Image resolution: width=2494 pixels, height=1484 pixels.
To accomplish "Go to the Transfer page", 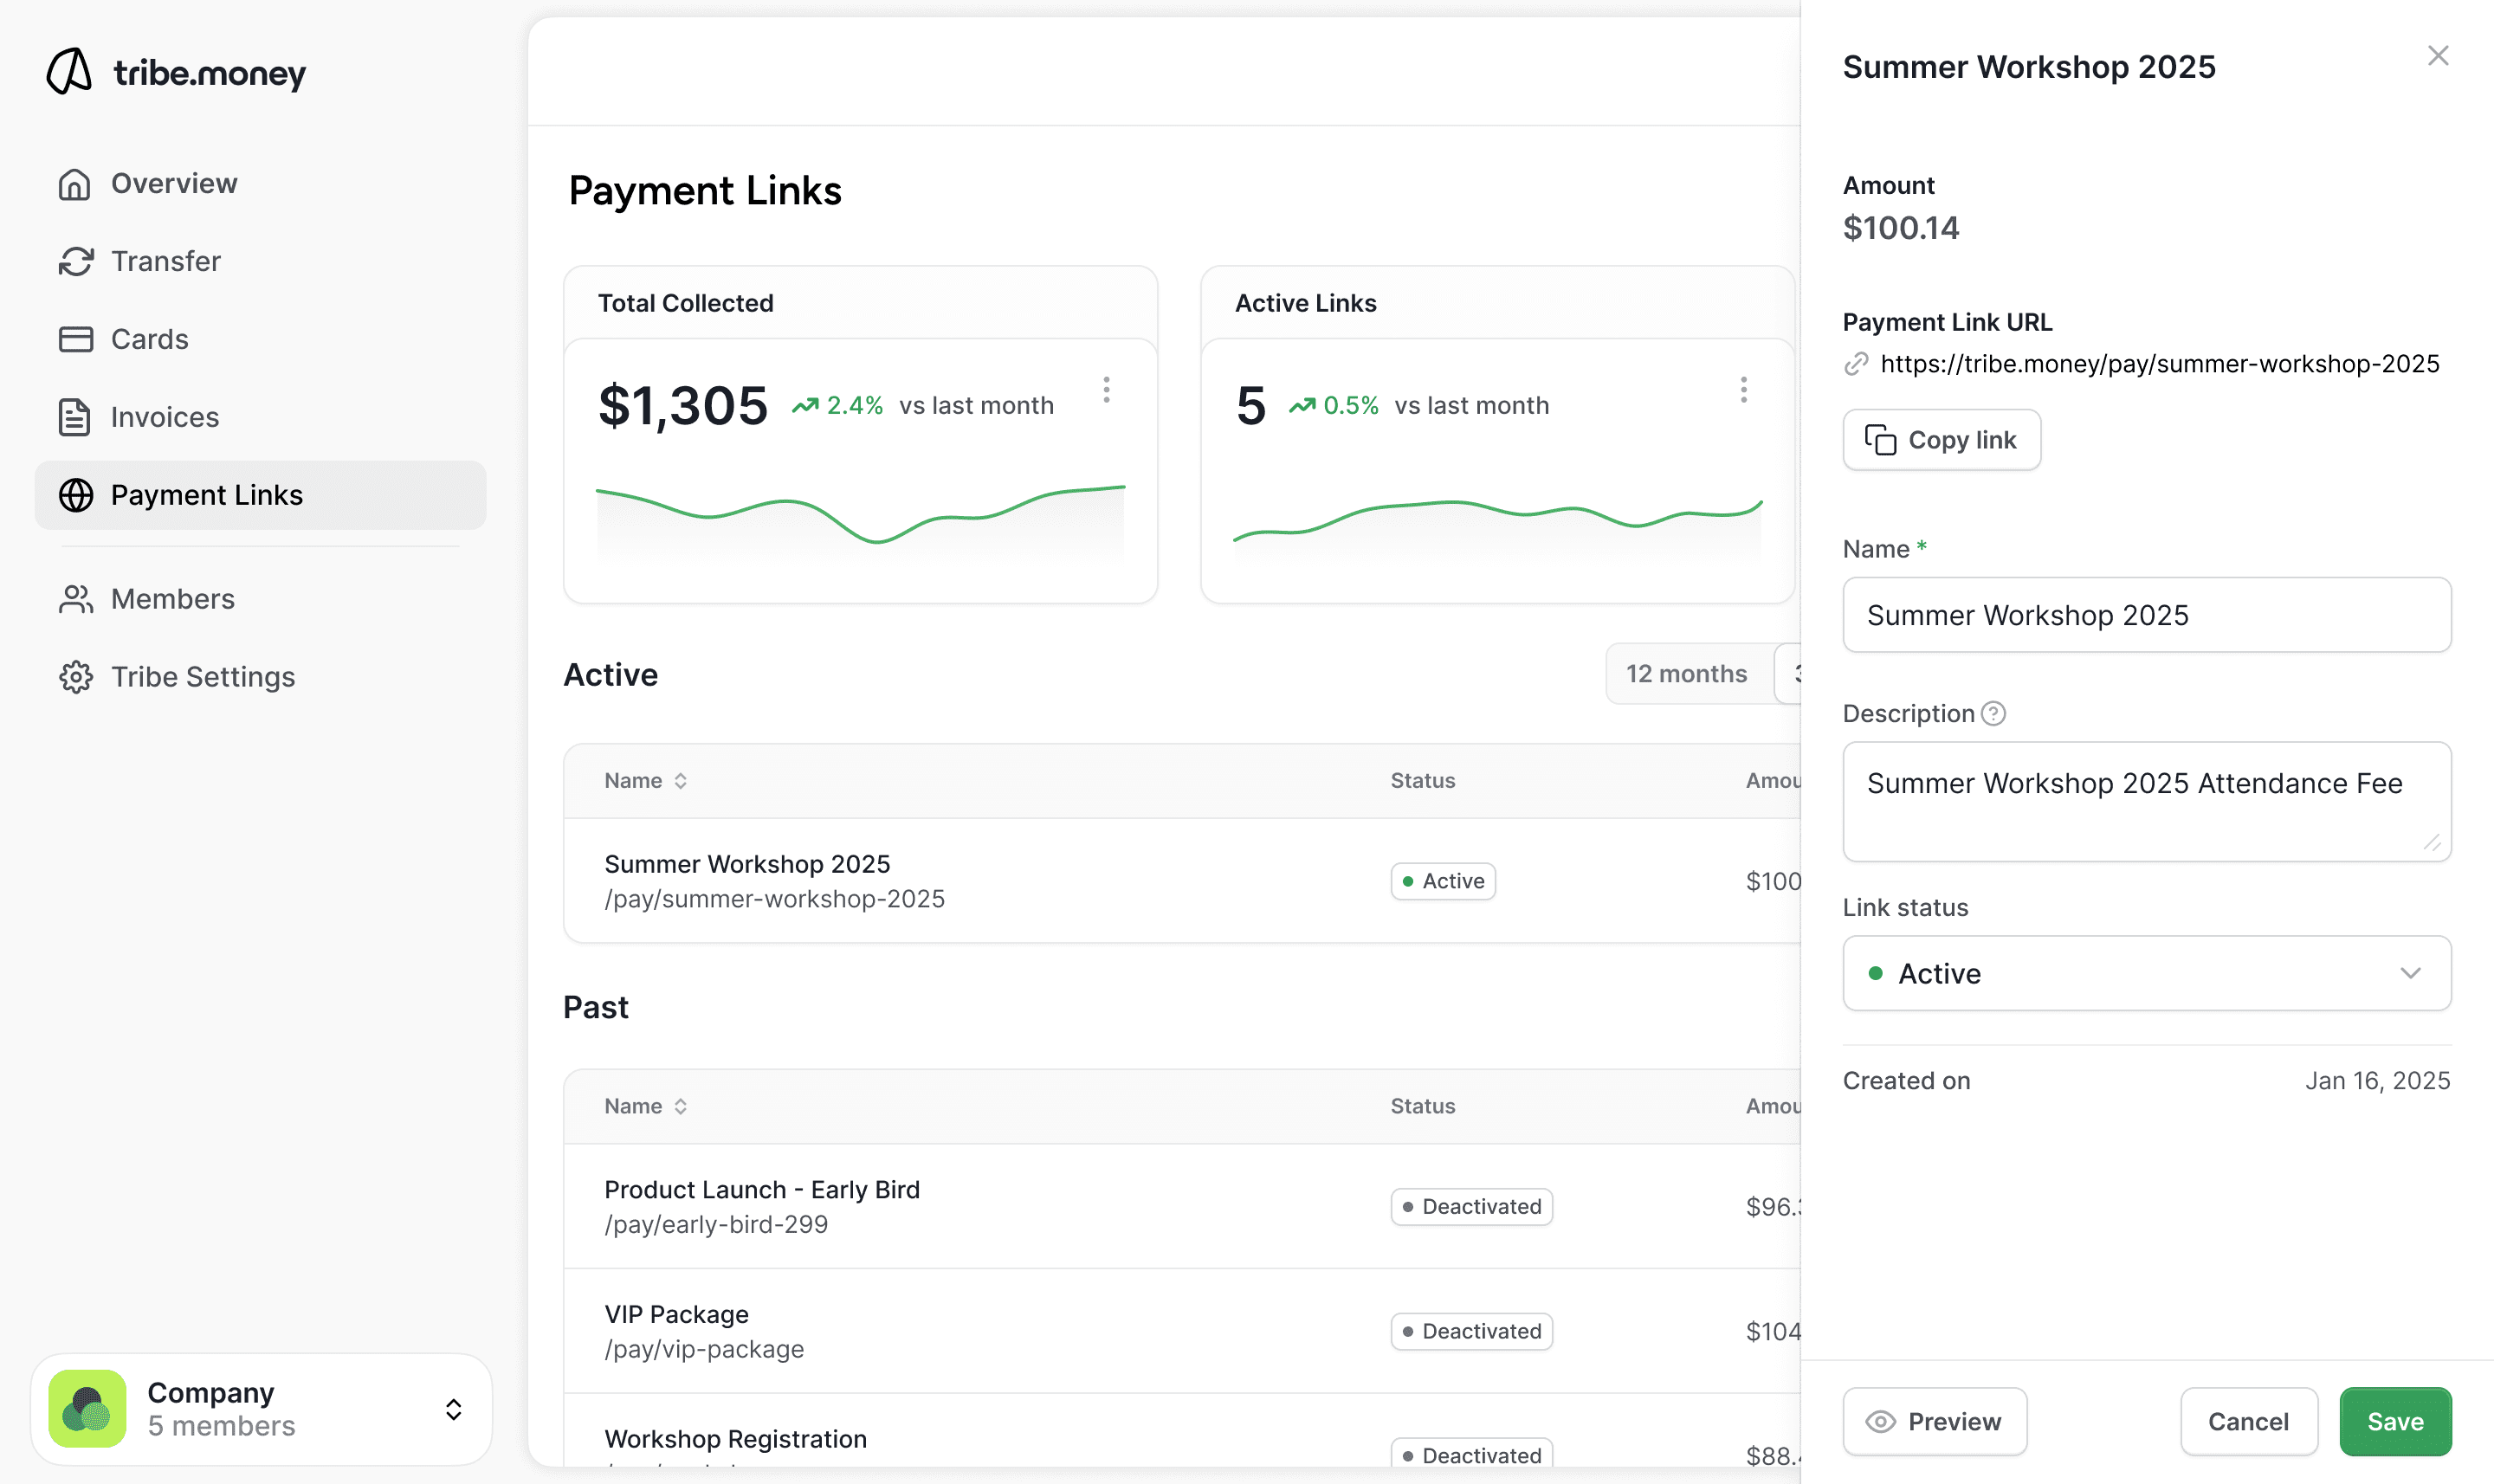I will 165,262.
